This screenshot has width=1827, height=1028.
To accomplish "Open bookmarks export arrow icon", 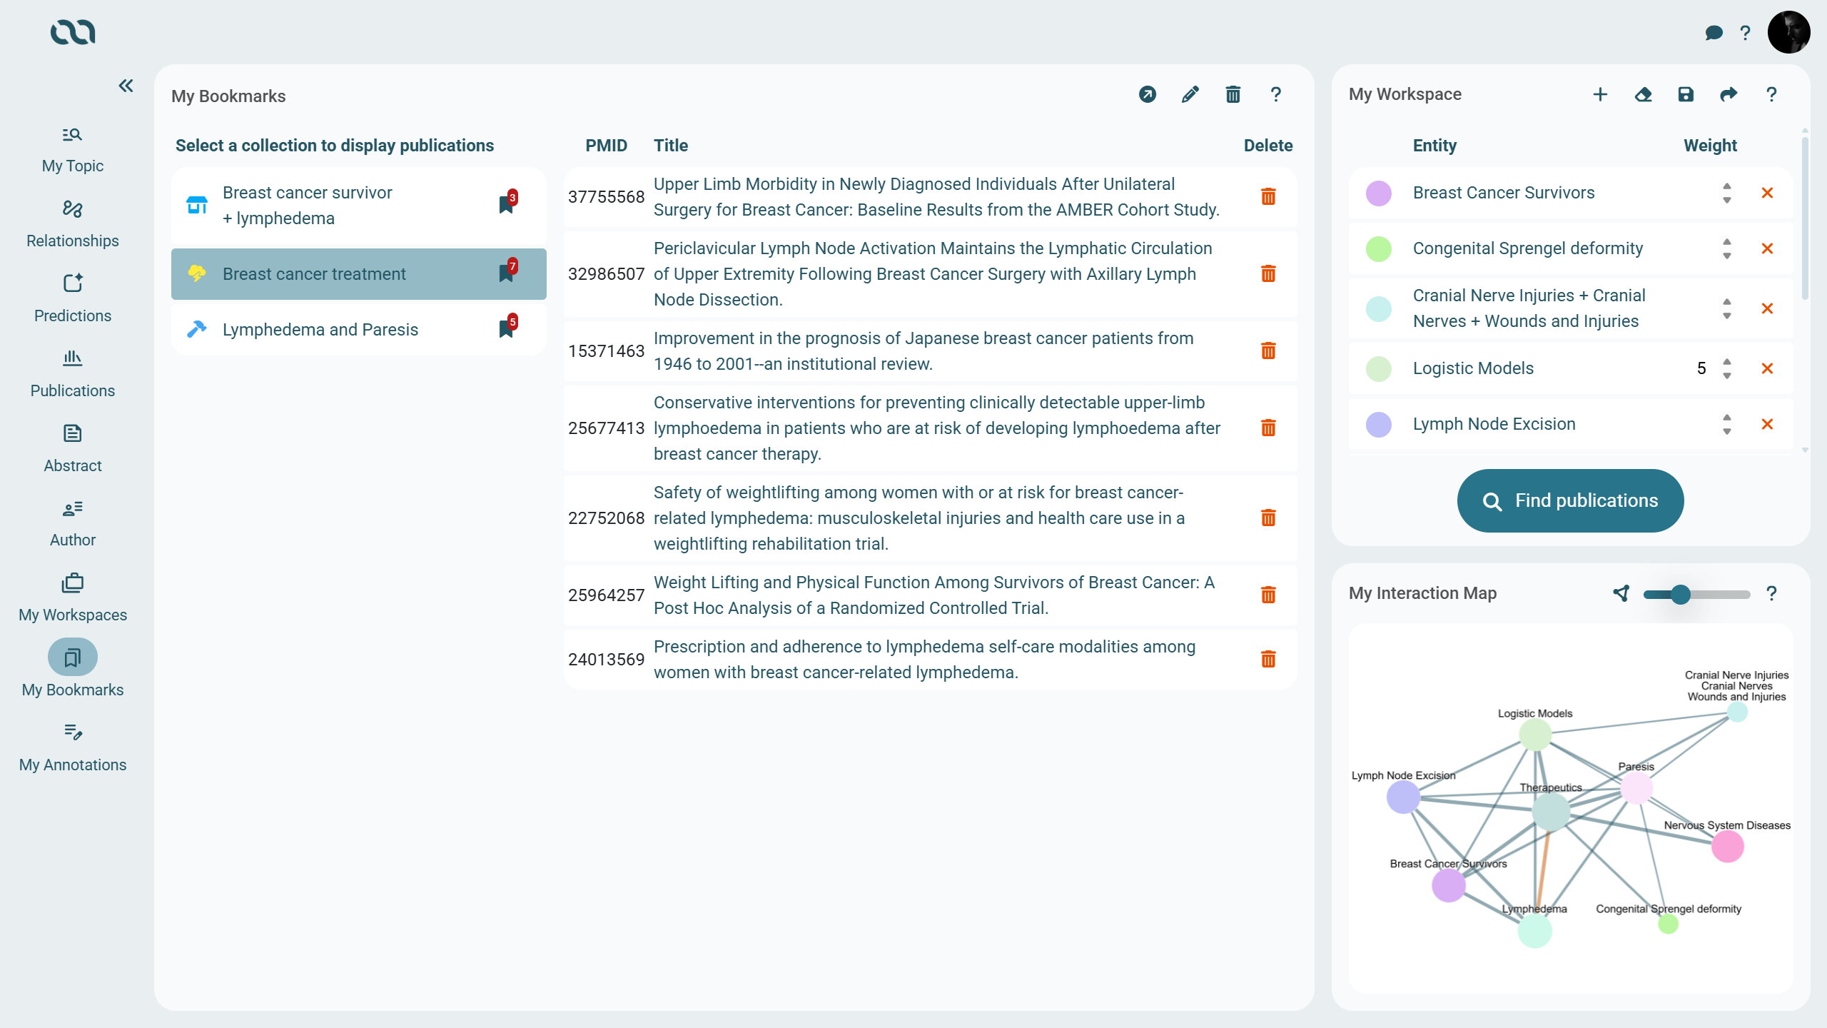I will [x=1147, y=95].
